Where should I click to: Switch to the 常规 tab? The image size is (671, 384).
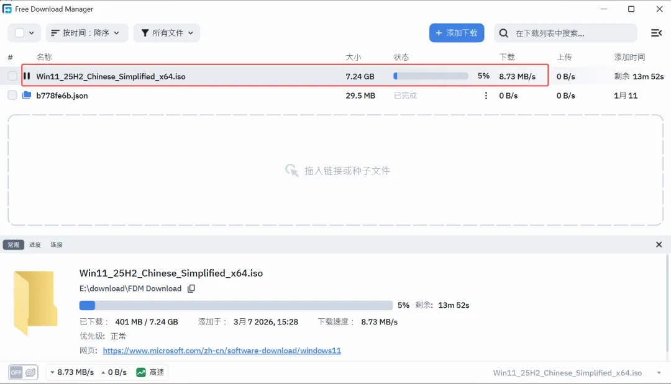point(13,245)
